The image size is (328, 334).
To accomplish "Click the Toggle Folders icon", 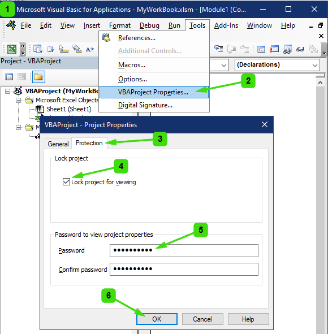I will point(38,77).
